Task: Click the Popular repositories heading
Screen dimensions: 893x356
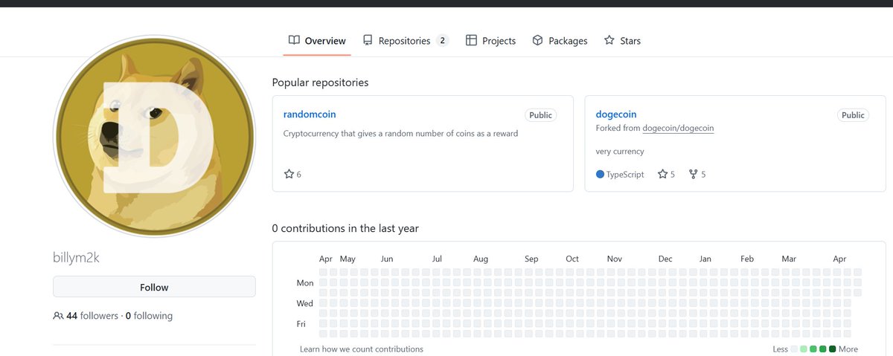Action: click(321, 82)
